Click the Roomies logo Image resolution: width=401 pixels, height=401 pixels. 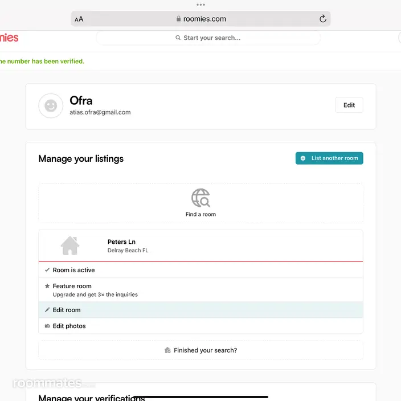[9, 38]
